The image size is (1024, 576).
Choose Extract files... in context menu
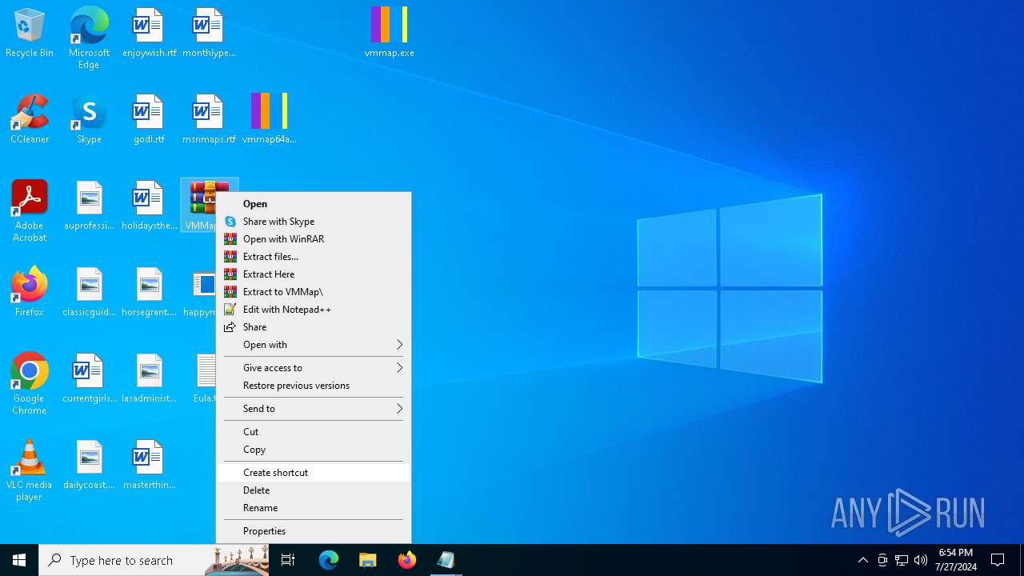(314, 257)
